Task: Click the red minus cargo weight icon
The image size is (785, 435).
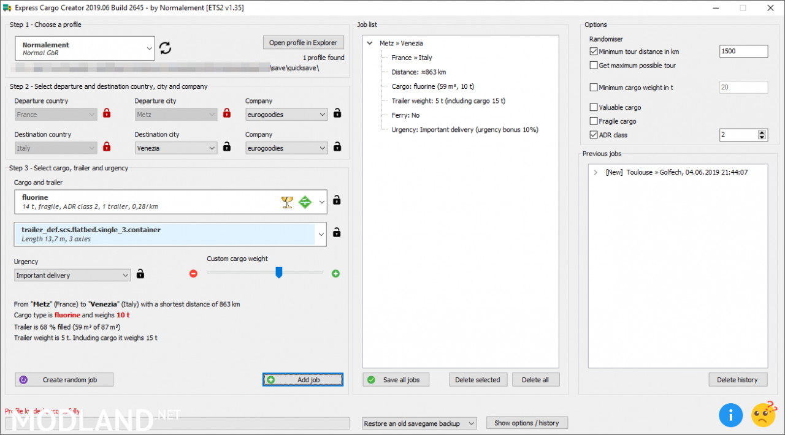Action: [194, 274]
